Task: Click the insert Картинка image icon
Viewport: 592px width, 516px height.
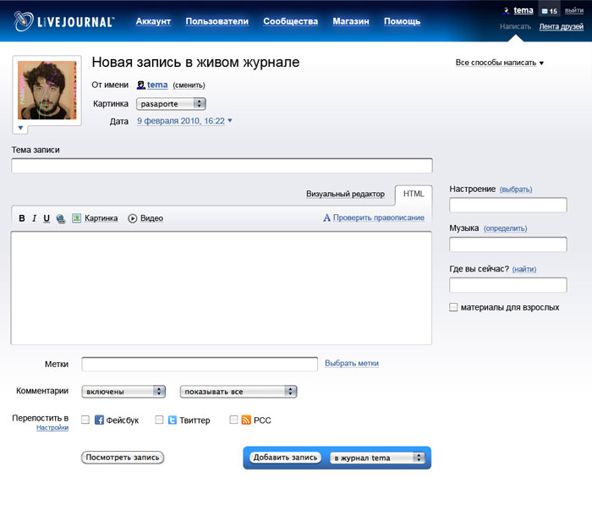Action: [x=76, y=218]
